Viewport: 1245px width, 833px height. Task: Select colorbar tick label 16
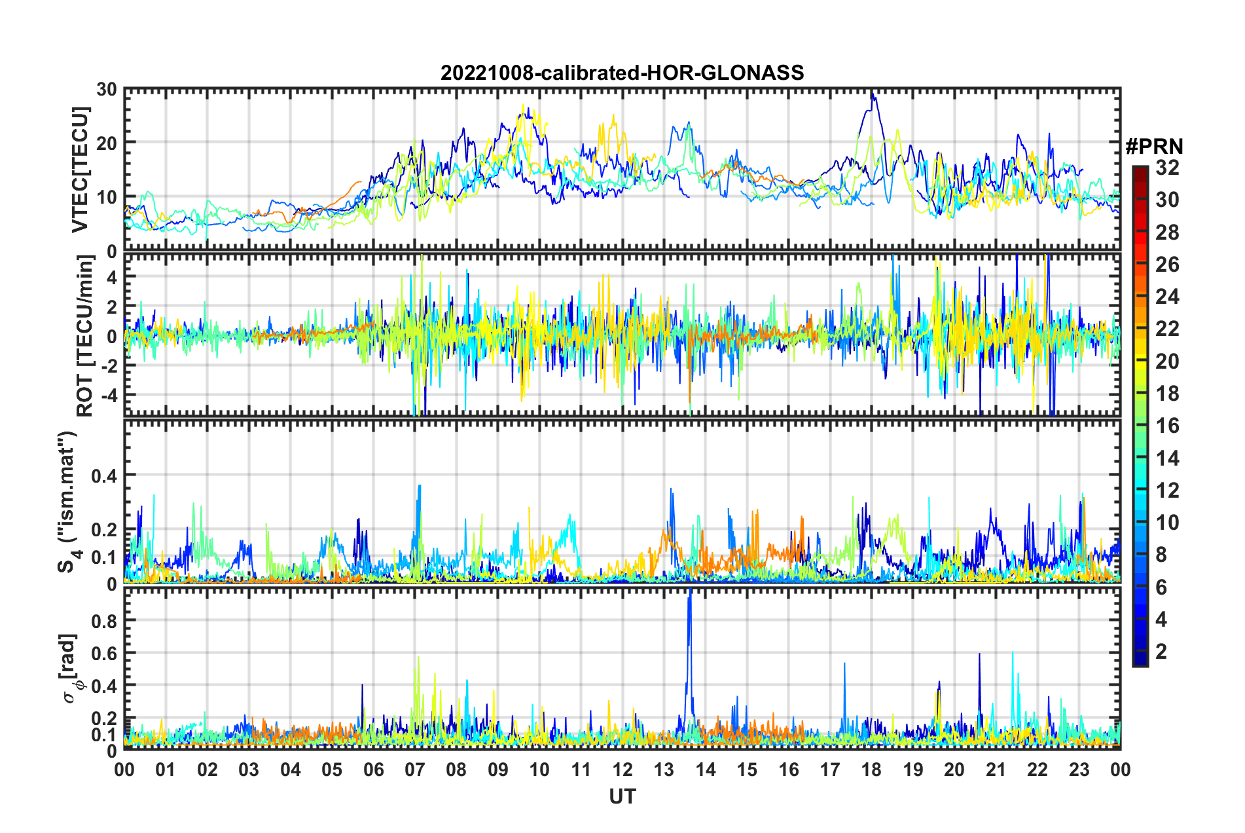[x=1167, y=426]
